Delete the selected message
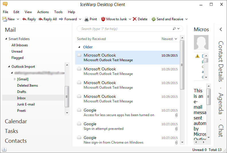Viewport: 227px width, 153px height. (x=140, y=19)
